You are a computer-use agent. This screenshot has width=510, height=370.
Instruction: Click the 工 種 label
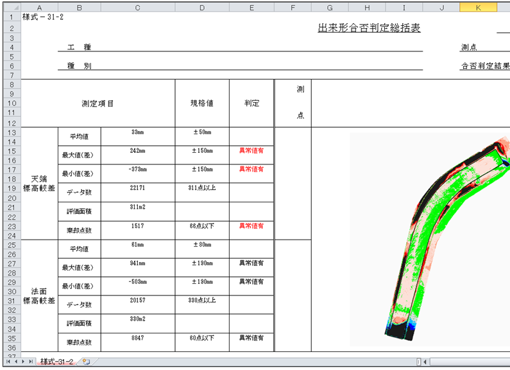click(79, 48)
